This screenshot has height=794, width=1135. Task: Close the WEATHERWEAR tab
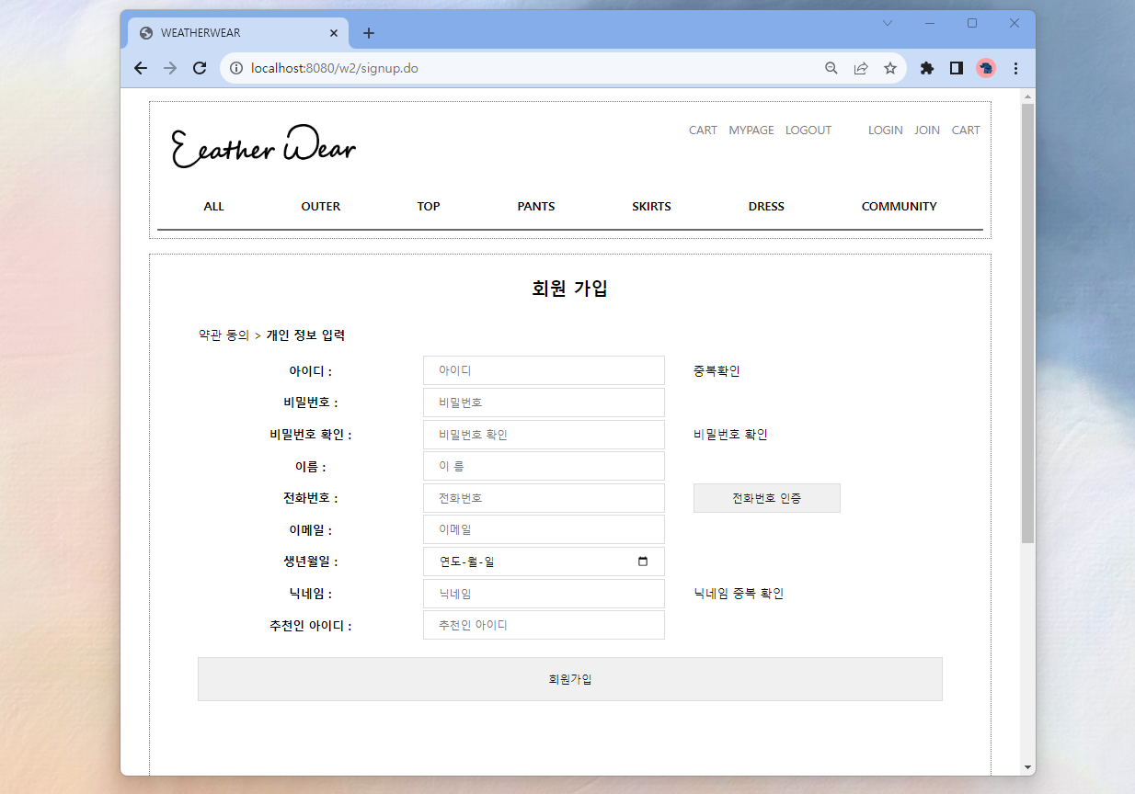pyautogui.click(x=334, y=33)
